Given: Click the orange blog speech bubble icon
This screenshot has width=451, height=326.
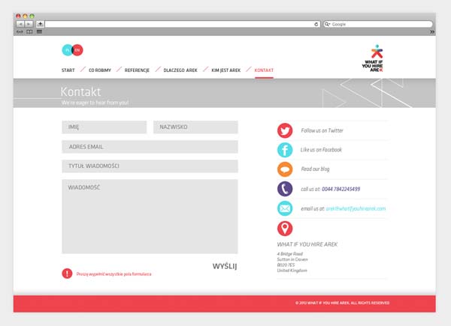Looking at the screenshot, I should (x=285, y=169).
